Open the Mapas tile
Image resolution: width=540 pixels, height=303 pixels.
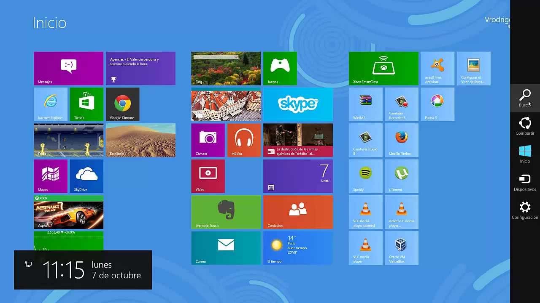[x=51, y=176]
